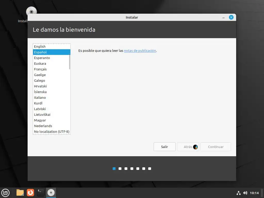264x198 pixels.
Task: Open the volume control tray icon
Action: 245,193
